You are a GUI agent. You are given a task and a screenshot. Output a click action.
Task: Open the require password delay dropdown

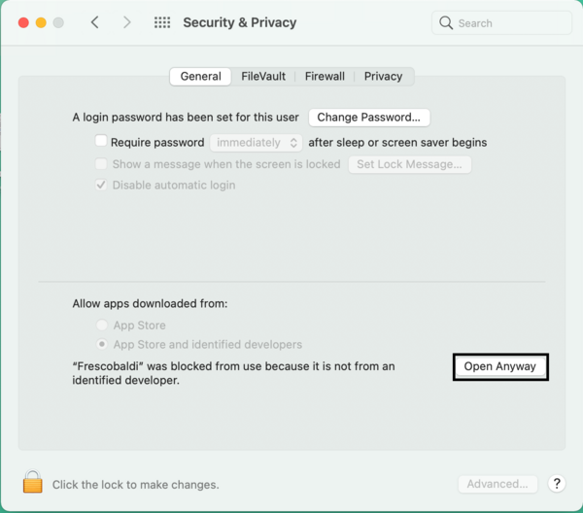pyautogui.click(x=257, y=142)
